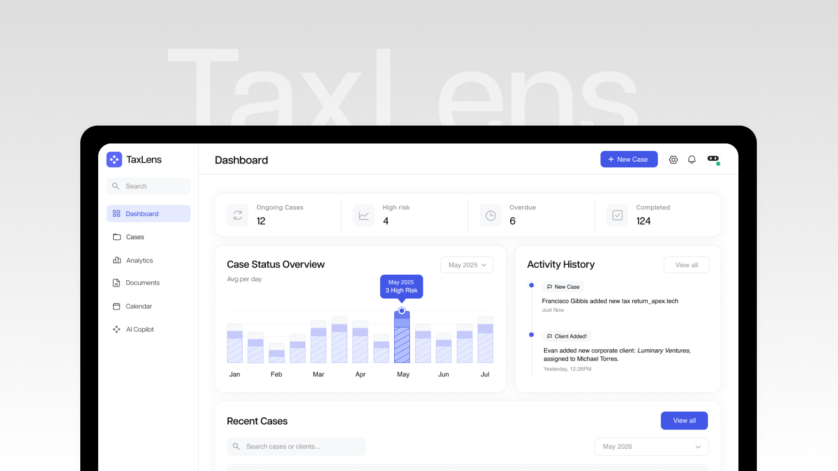Click the High risk value 4
838x471 pixels.
coord(386,221)
